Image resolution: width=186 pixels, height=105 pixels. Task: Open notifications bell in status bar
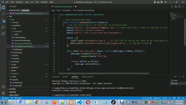pos(183,98)
